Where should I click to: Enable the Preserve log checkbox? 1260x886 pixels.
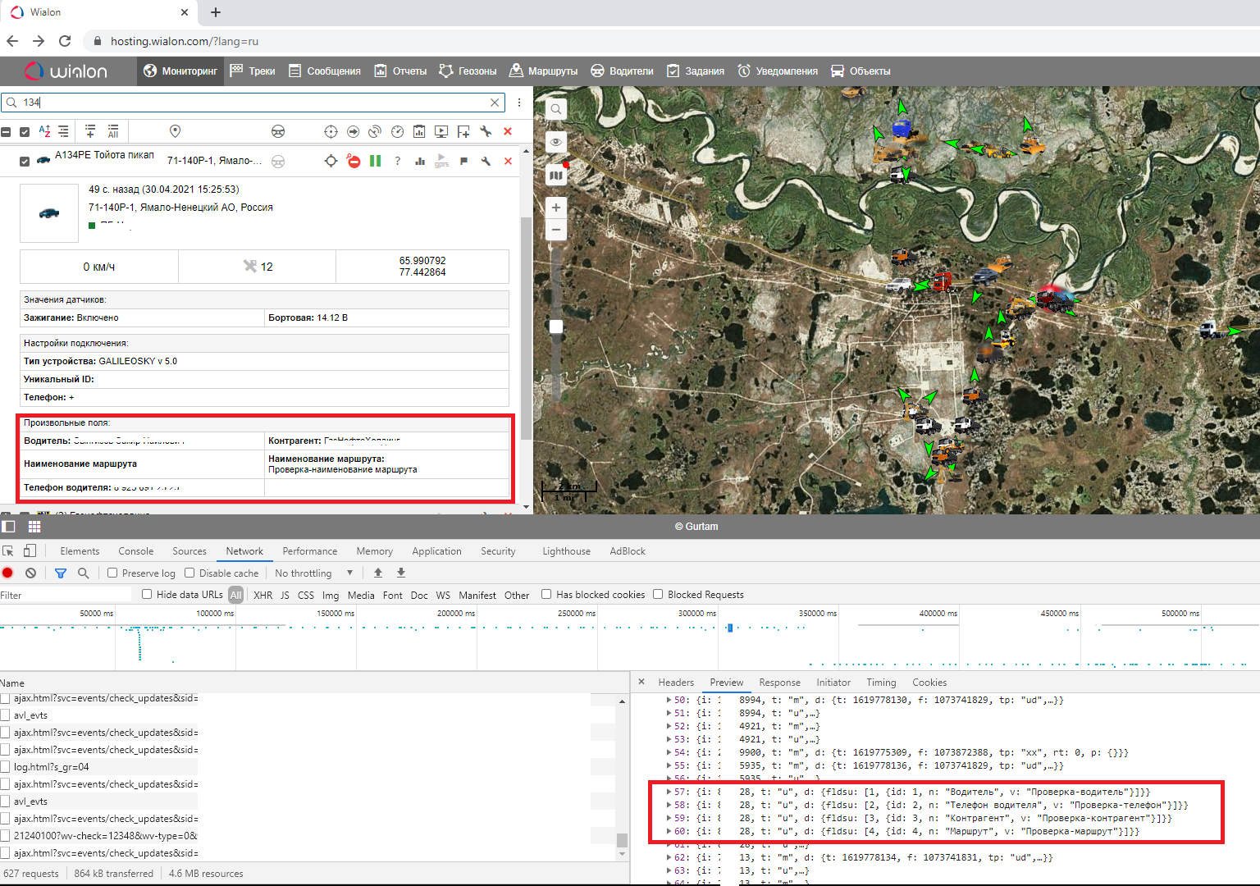pos(112,573)
